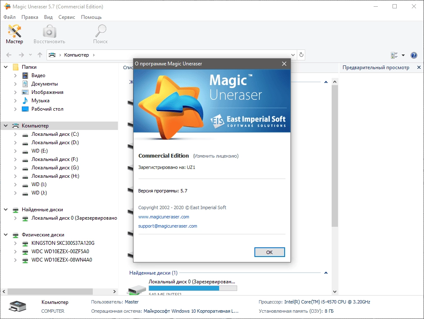The width and height of the screenshot is (424, 319).
Task: Click the WD (E:) drive icon
Action: tap(25, 151)
